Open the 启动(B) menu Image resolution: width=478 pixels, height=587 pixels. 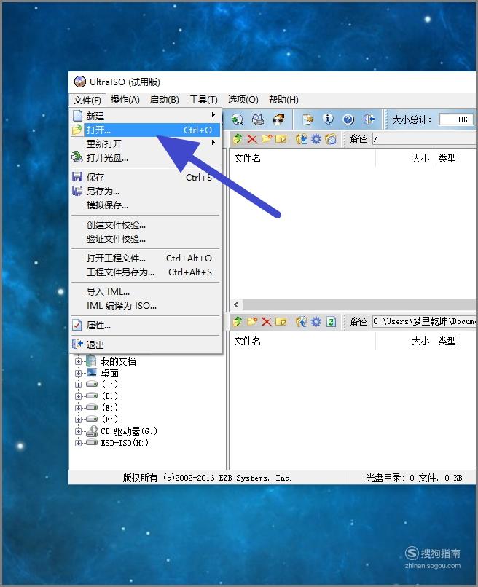point(165,100)
